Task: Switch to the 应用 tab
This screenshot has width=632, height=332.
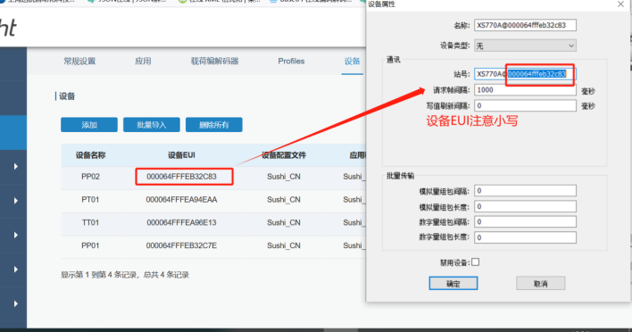Action: (x=143, y=62)
